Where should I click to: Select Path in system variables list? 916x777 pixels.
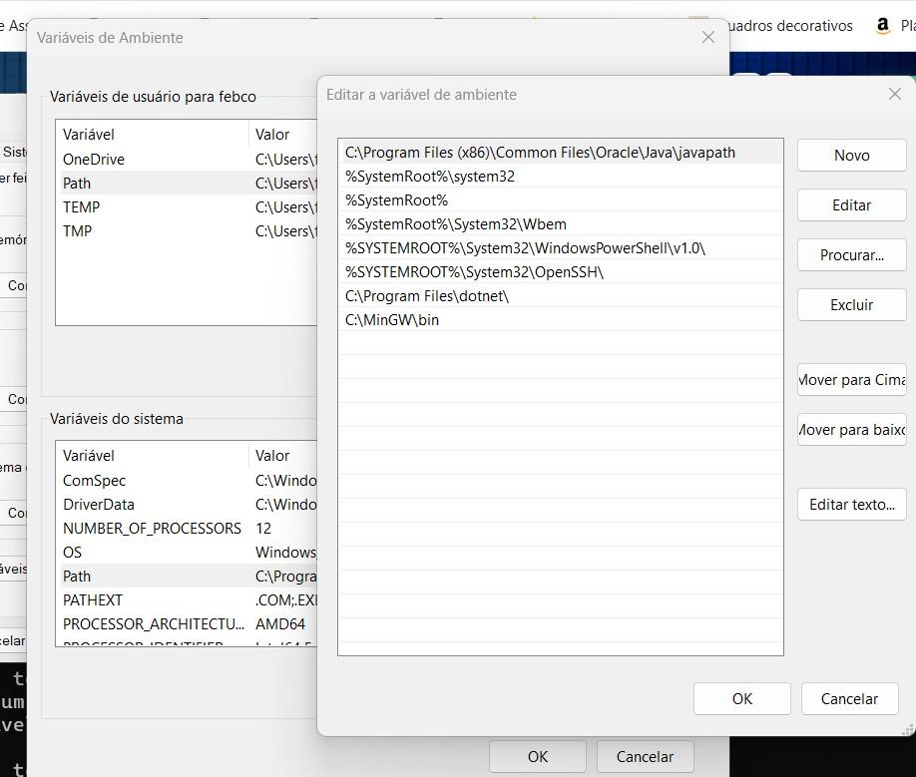click(x=187, y=577)
